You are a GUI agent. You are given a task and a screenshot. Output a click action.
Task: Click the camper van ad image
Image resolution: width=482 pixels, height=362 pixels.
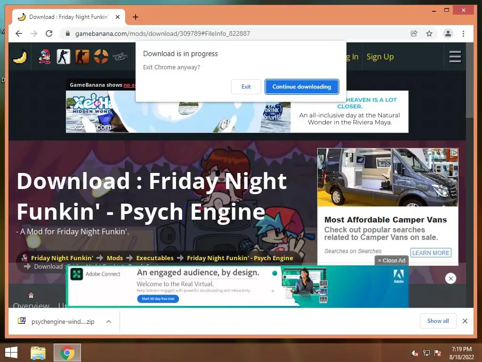point(388,177)
